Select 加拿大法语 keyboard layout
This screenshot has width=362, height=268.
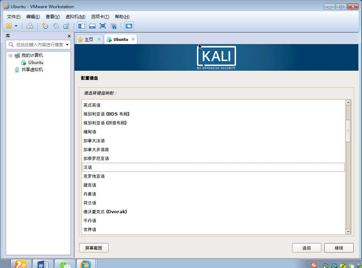[213, 141]
